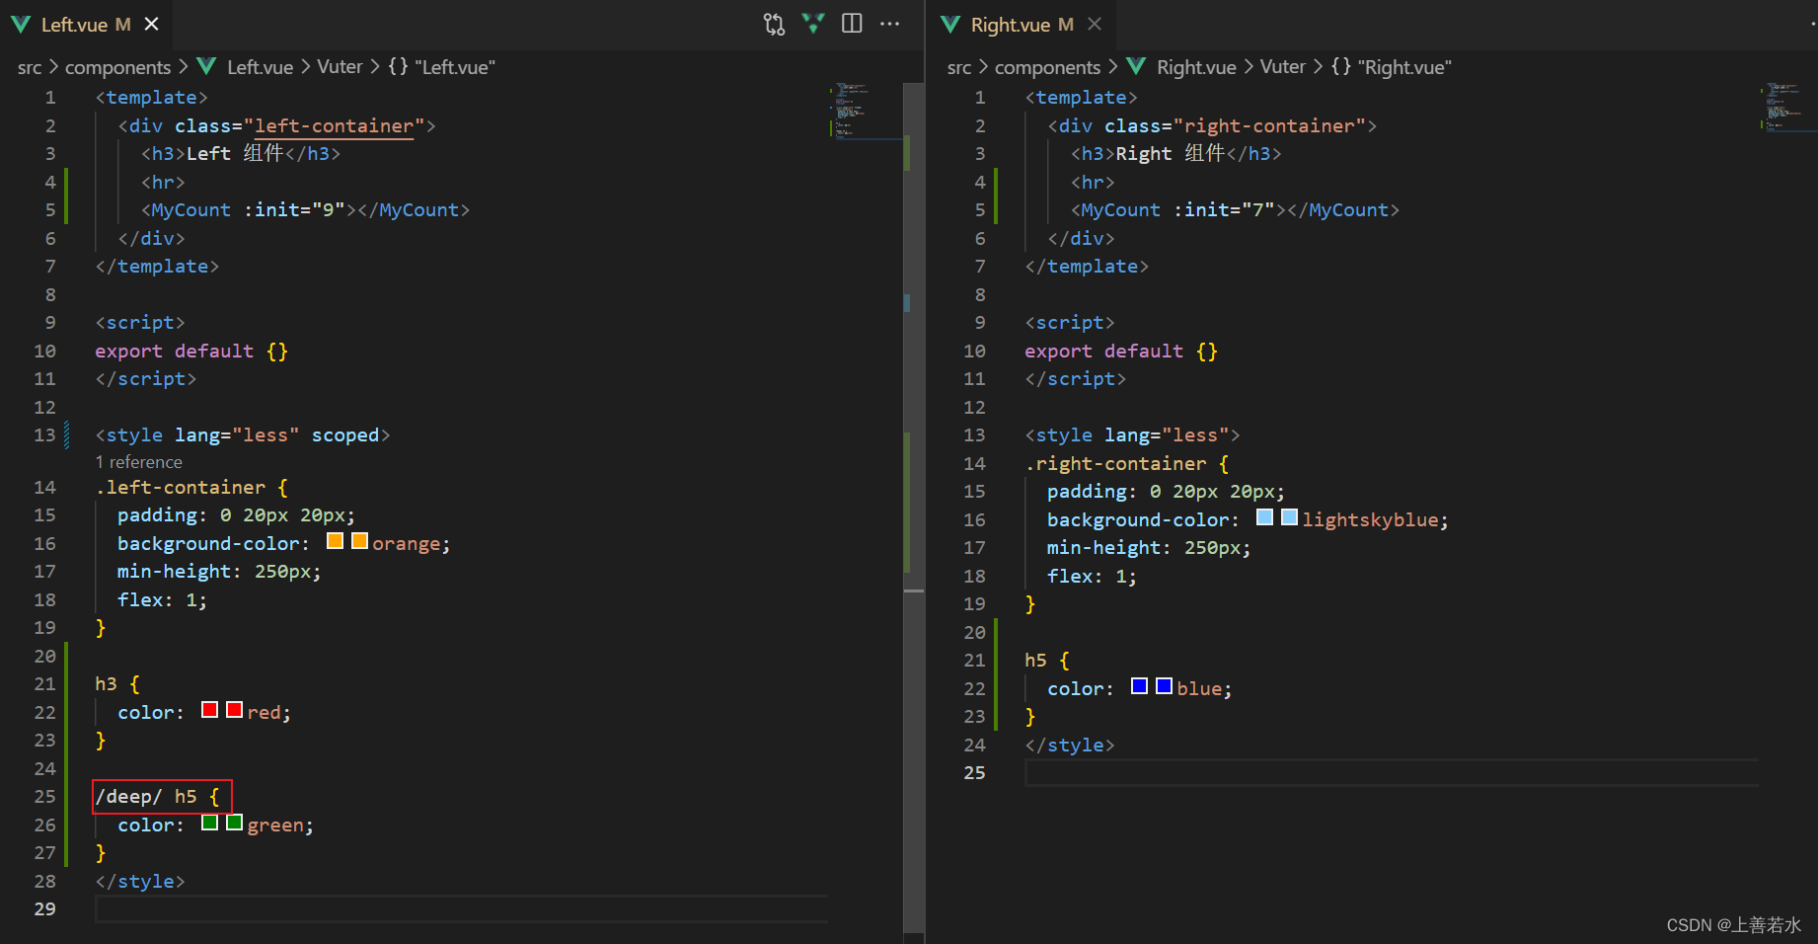Click '<h3>Right 组件</h3>' line

tap(1175, 153)
